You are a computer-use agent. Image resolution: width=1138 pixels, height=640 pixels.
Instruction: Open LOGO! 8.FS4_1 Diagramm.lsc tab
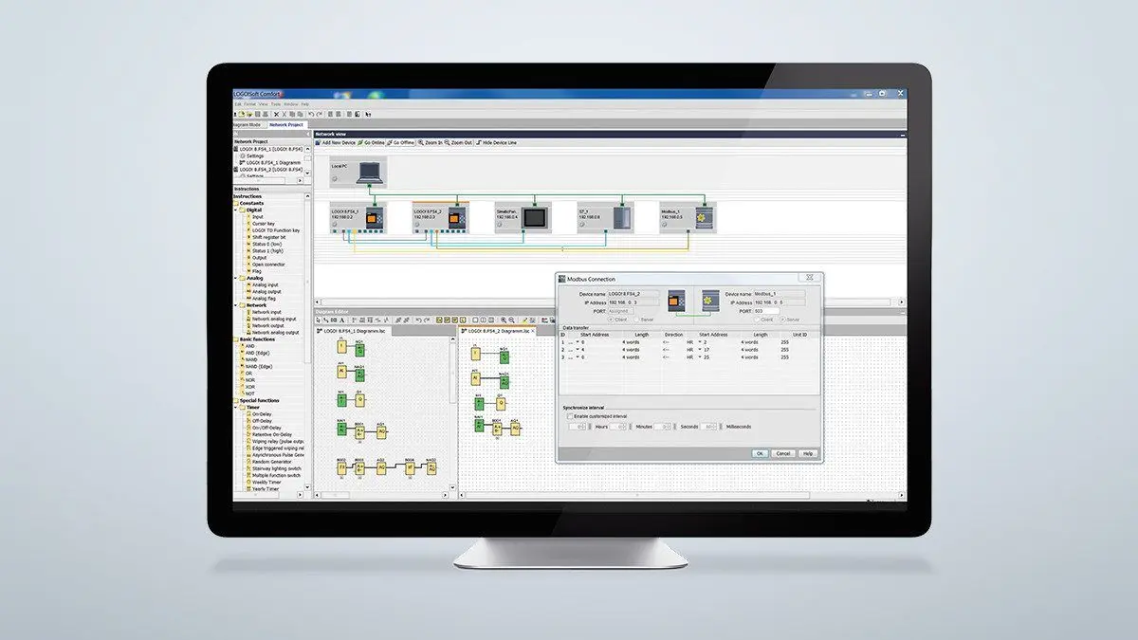(356, 332)
